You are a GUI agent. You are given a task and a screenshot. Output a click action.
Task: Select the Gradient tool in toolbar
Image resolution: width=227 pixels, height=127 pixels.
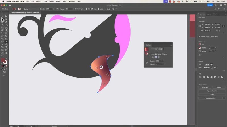point(6,41)
